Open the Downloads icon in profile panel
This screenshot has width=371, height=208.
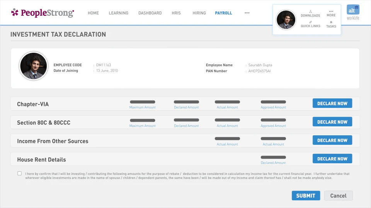(x=310, y=14)
